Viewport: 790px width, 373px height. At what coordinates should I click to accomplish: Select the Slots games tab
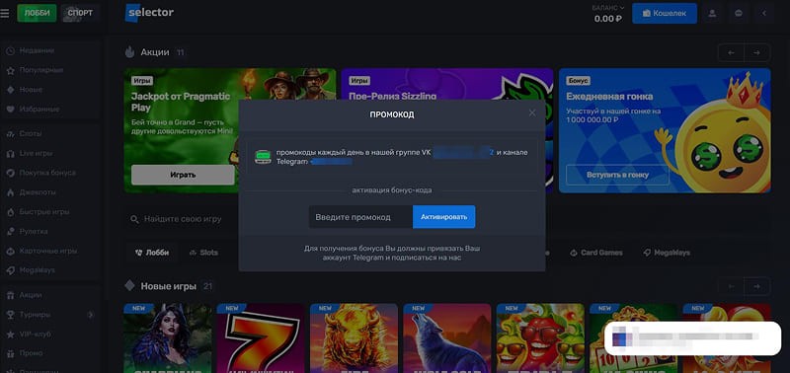pos(203,253)
